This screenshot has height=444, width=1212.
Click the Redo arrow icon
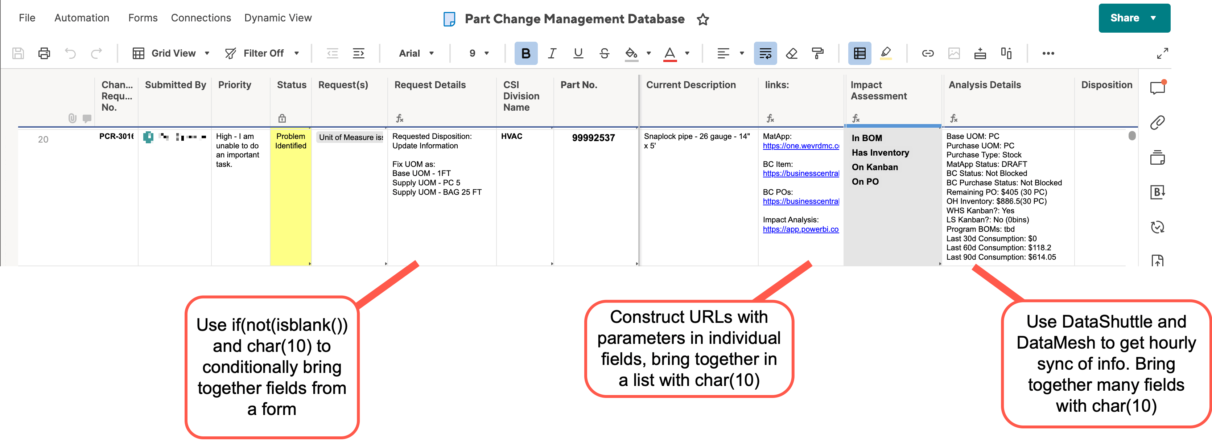click(x=96, y=53)
